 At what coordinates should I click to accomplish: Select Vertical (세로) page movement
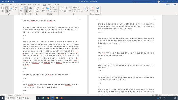point(26,9)
